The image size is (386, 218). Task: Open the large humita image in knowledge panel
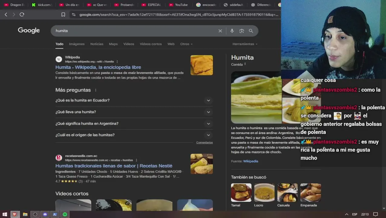256,97
